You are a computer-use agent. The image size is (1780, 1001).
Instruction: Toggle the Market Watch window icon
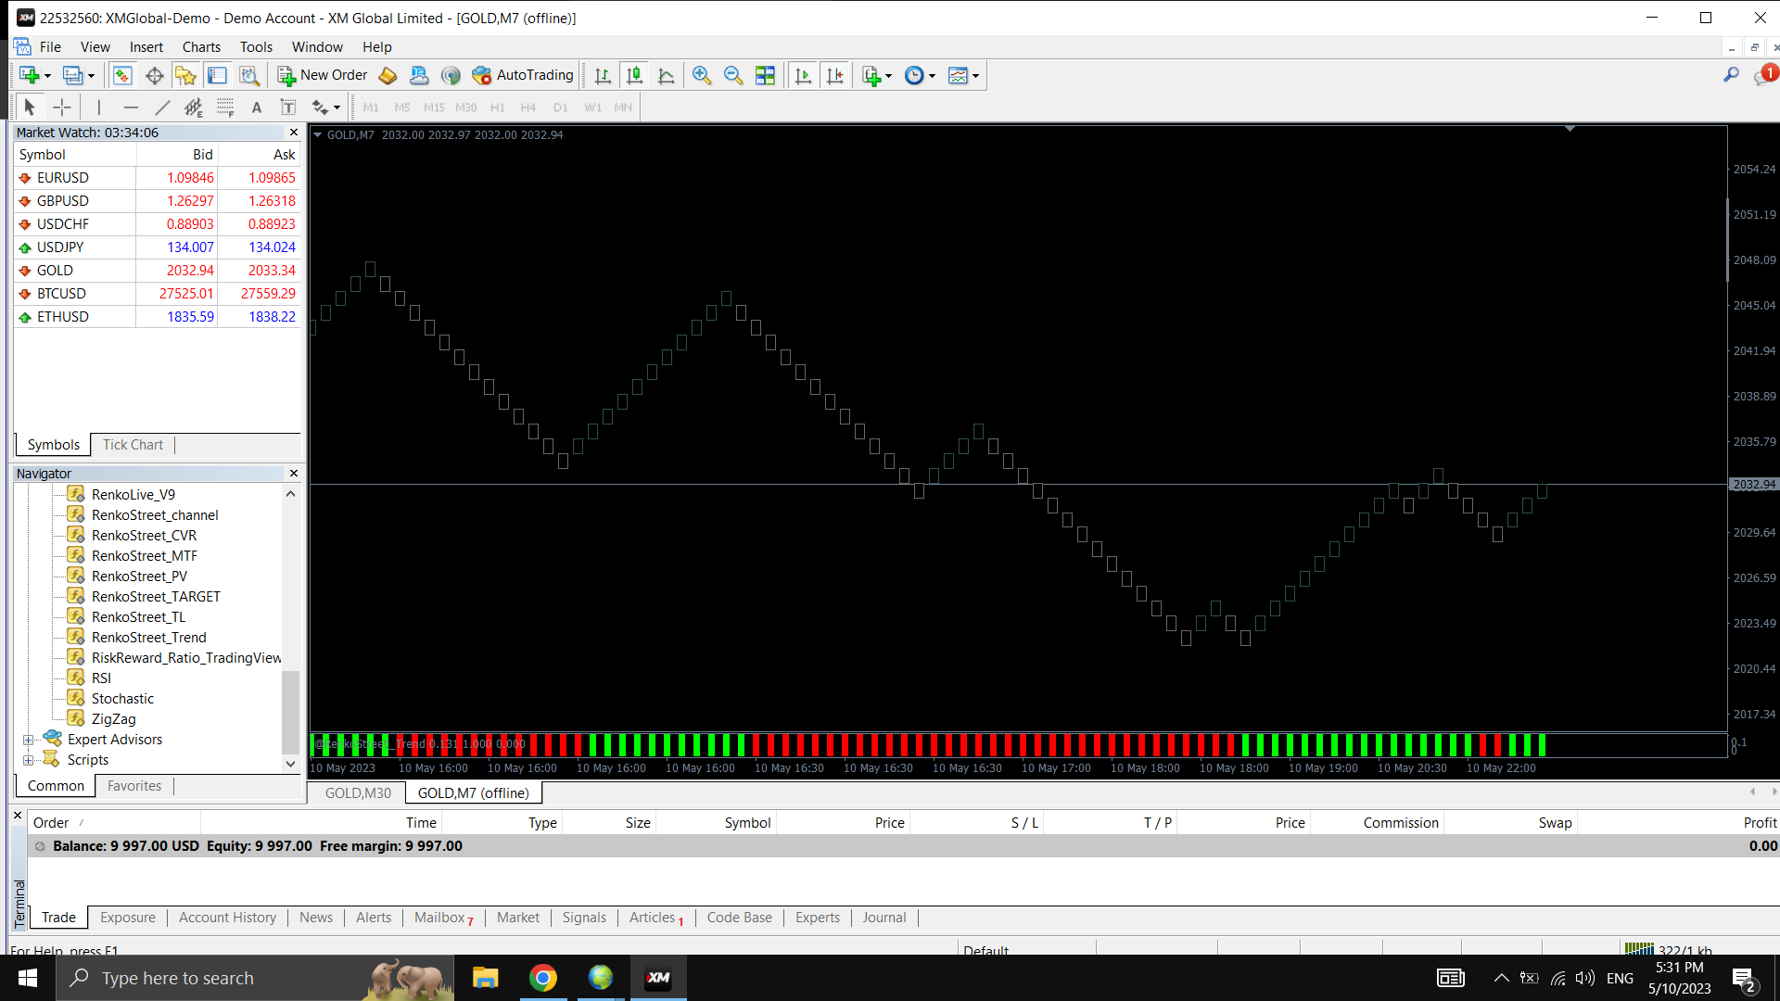pyautogui.click(x=122, y=75)
